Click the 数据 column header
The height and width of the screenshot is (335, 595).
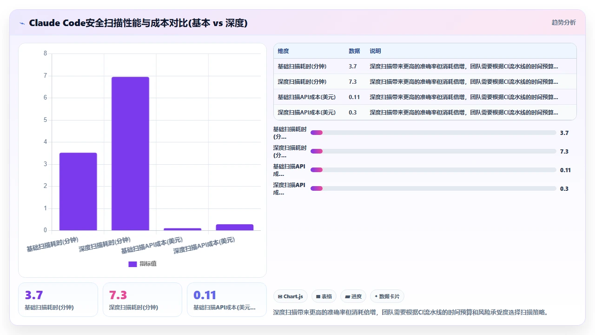click(x=354, y=51)
